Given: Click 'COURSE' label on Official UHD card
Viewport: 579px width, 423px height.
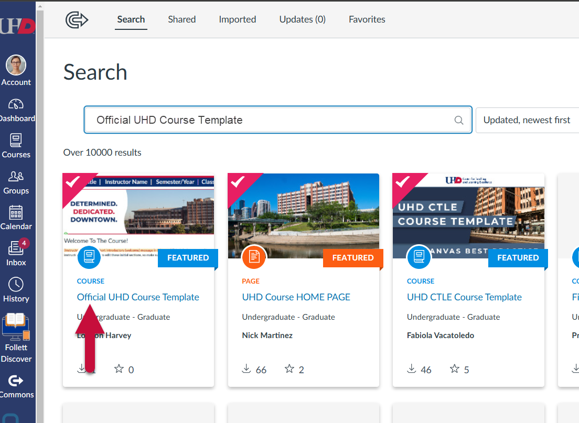Looking at the screenshot, I should pos(90,281).
